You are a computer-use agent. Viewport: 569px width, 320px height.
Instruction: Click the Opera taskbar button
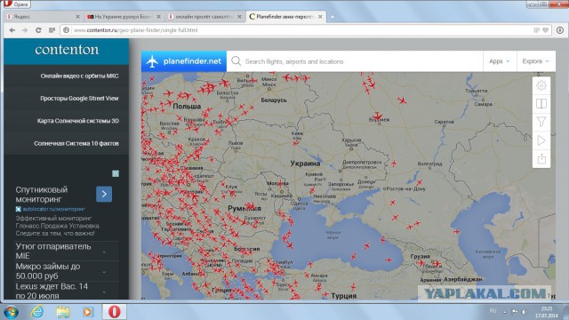click(114, 312)
